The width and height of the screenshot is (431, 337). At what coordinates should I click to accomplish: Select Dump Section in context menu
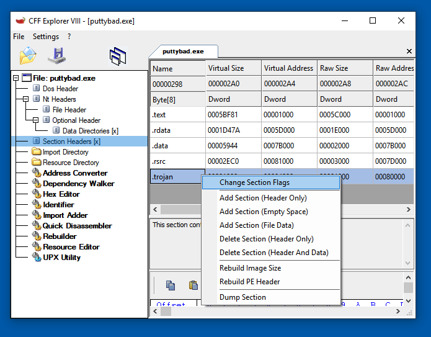242,297
